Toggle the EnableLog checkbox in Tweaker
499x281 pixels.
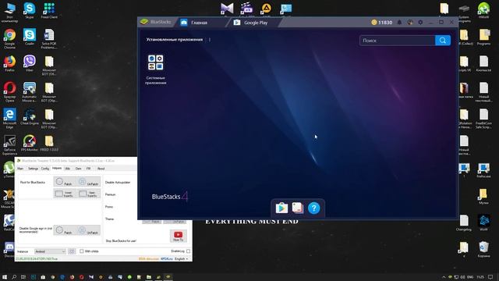click(x=188, y=251)
